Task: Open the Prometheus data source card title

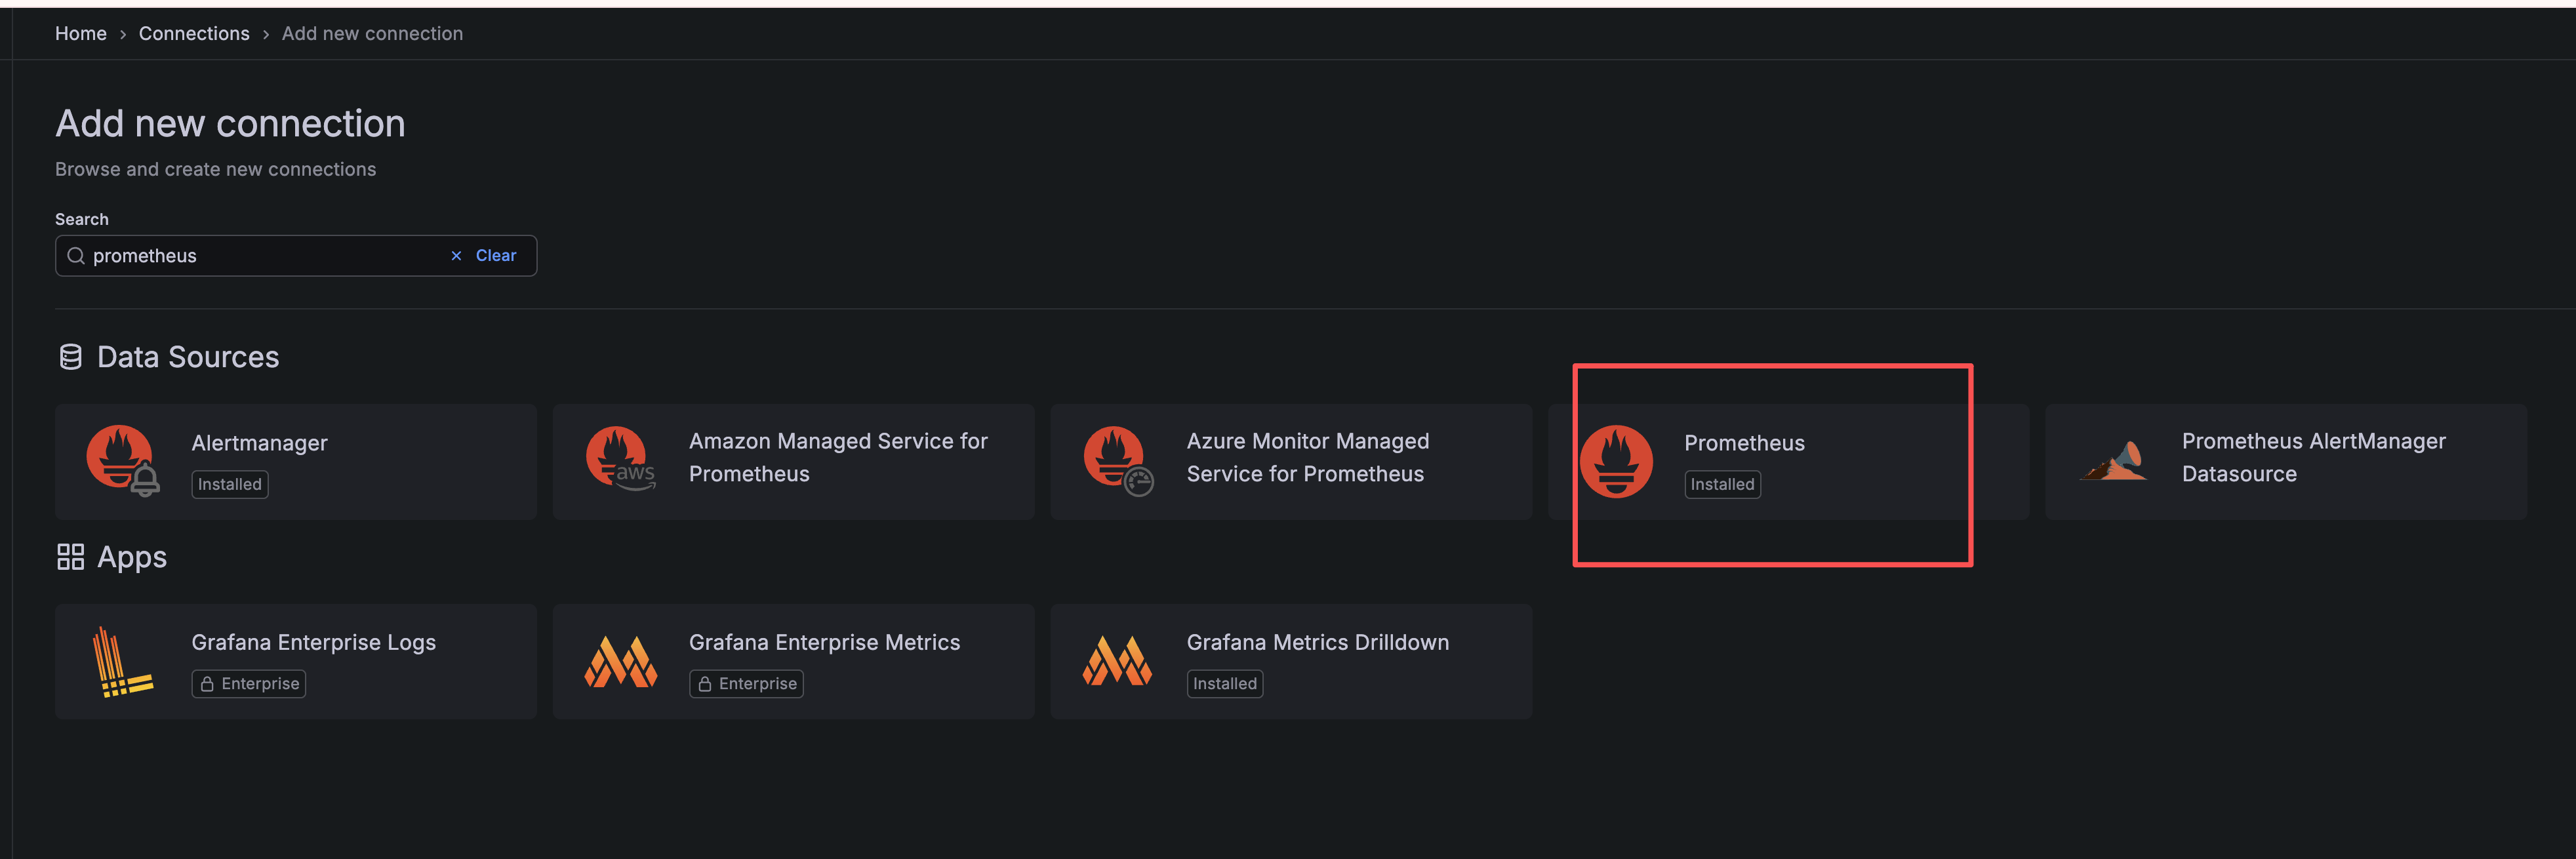Action: click(x=1743, y=443)
